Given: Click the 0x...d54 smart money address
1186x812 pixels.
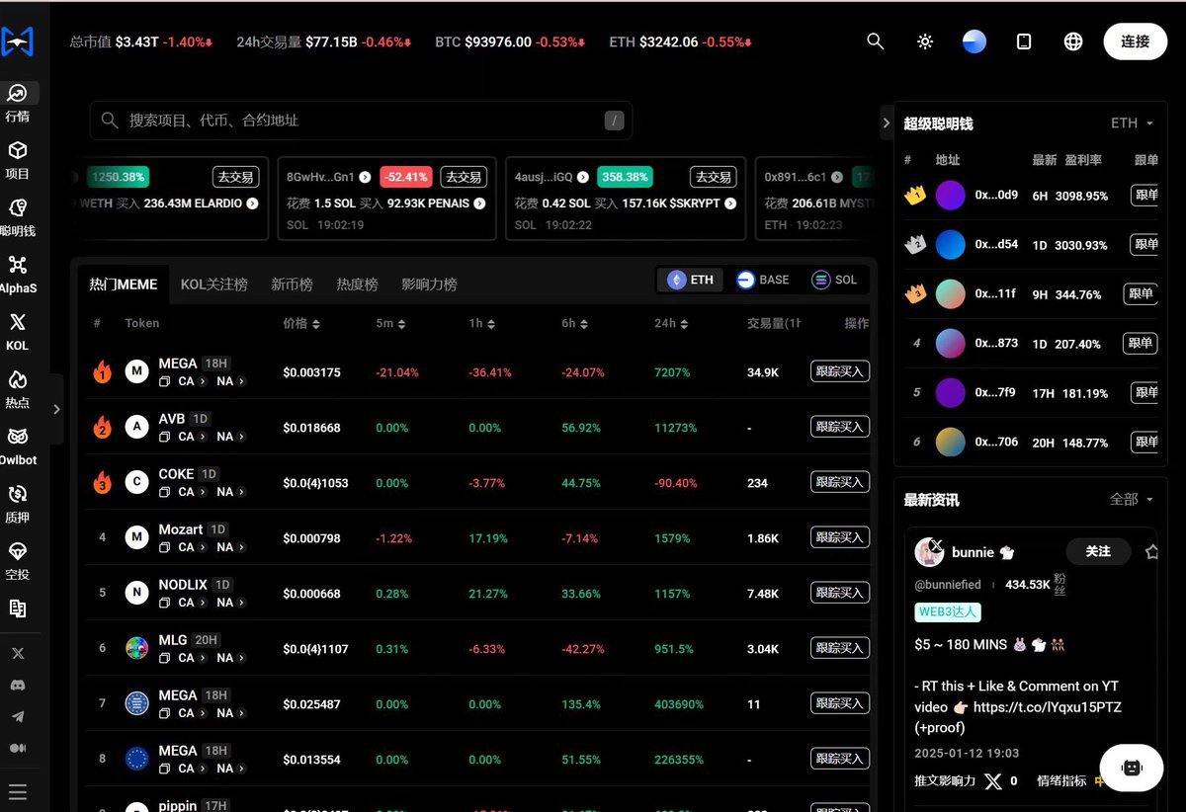Looking at the screenshot, I should pyautogui.click(x=996, y=244).
